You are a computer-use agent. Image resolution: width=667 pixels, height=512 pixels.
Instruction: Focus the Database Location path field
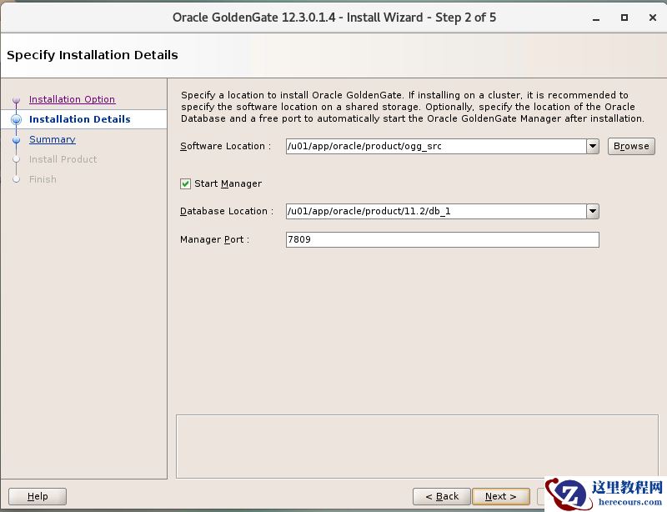point(436,211)
